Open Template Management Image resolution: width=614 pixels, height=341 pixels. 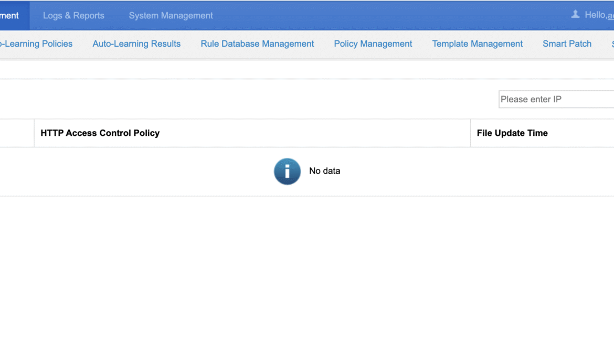[477, 44]
